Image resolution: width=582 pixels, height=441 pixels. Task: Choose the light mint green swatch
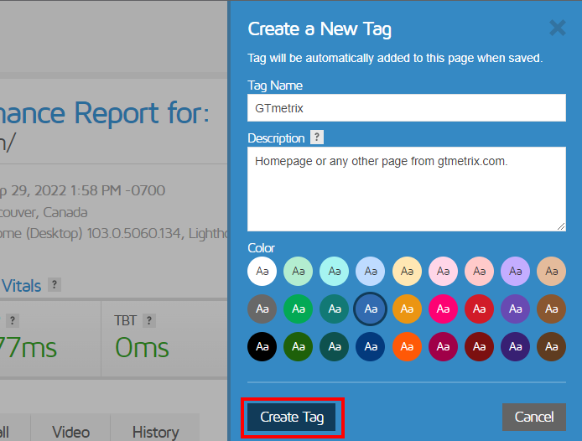[298, 271]
